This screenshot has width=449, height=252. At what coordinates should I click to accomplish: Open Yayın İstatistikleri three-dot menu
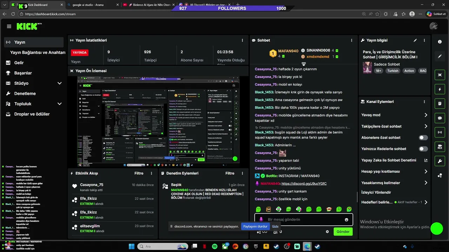[x=242, y=40]
